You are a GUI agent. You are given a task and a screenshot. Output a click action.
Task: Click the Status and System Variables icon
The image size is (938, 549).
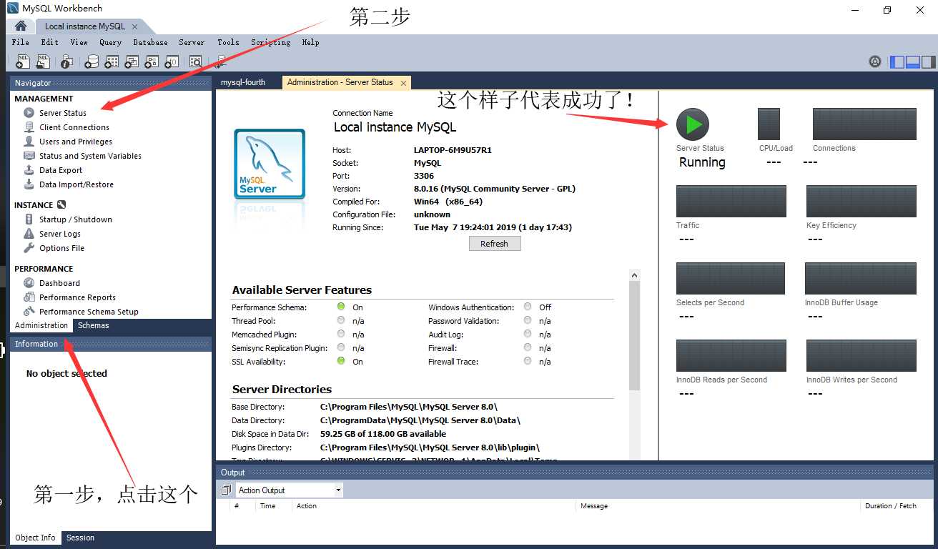(x=29, y=156)
